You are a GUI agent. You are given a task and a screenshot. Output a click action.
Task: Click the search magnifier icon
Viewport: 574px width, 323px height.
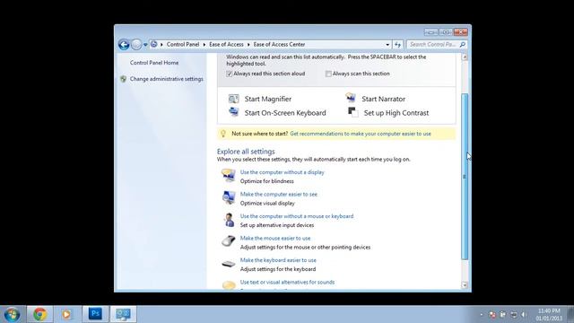[463, 45]
